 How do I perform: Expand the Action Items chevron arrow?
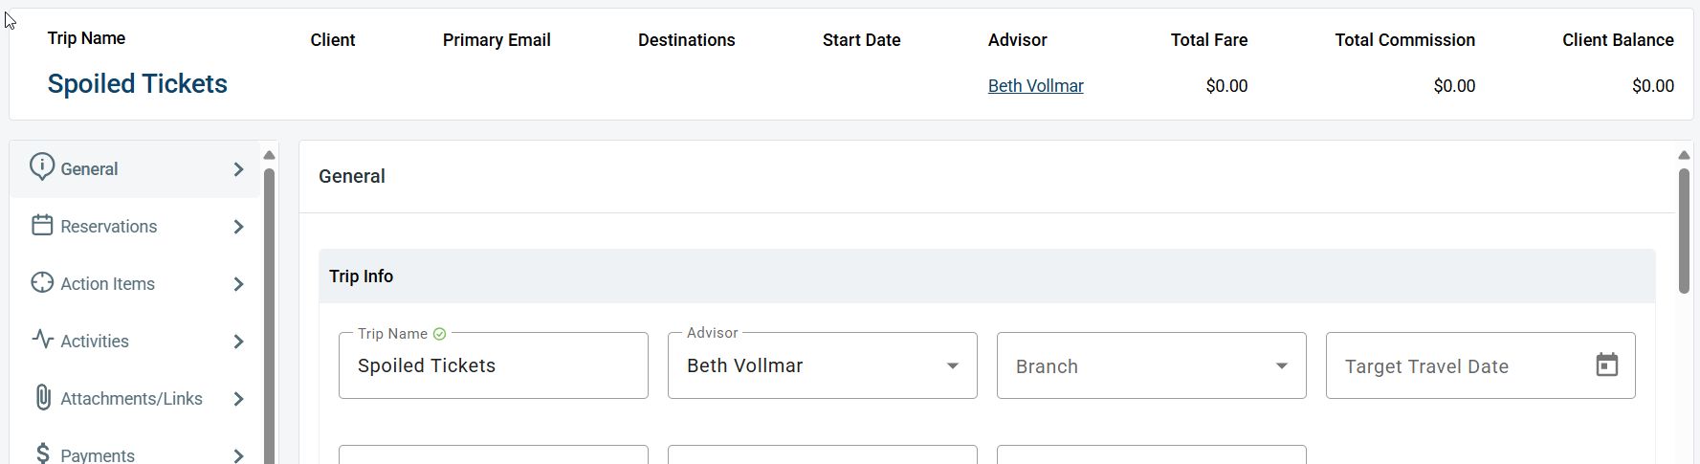(238, 284)
